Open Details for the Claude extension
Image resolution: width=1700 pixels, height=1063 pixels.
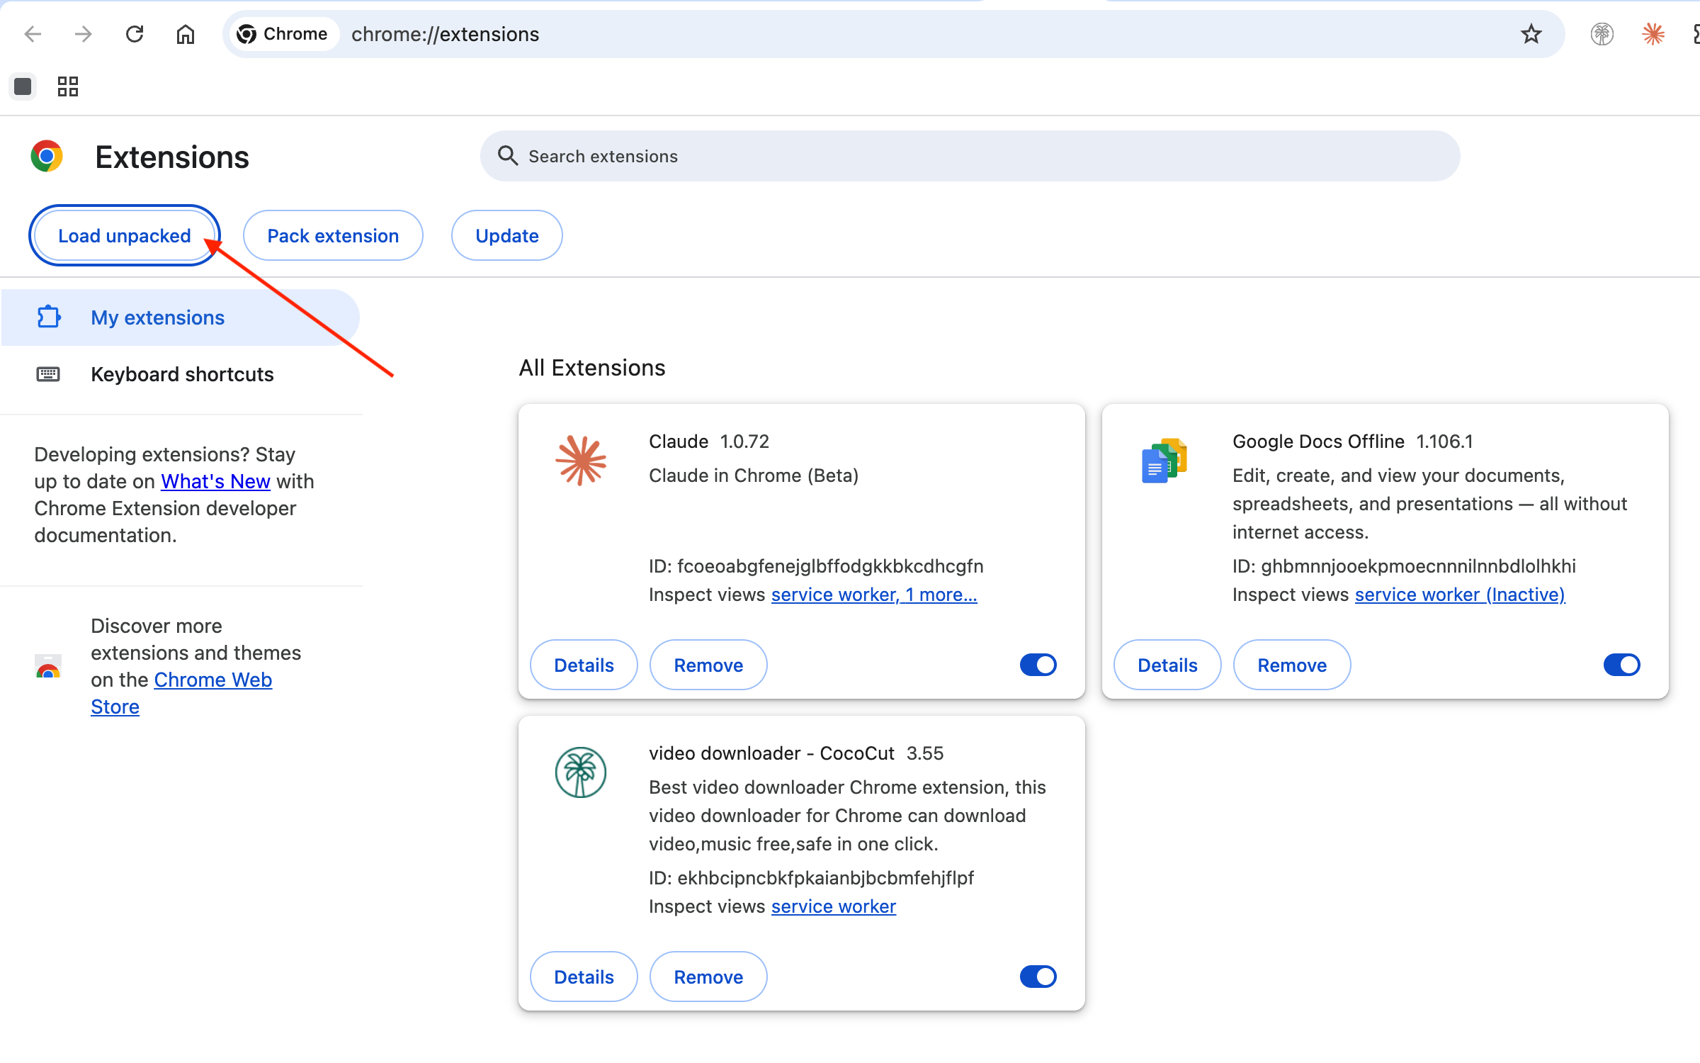click(584, 665)
